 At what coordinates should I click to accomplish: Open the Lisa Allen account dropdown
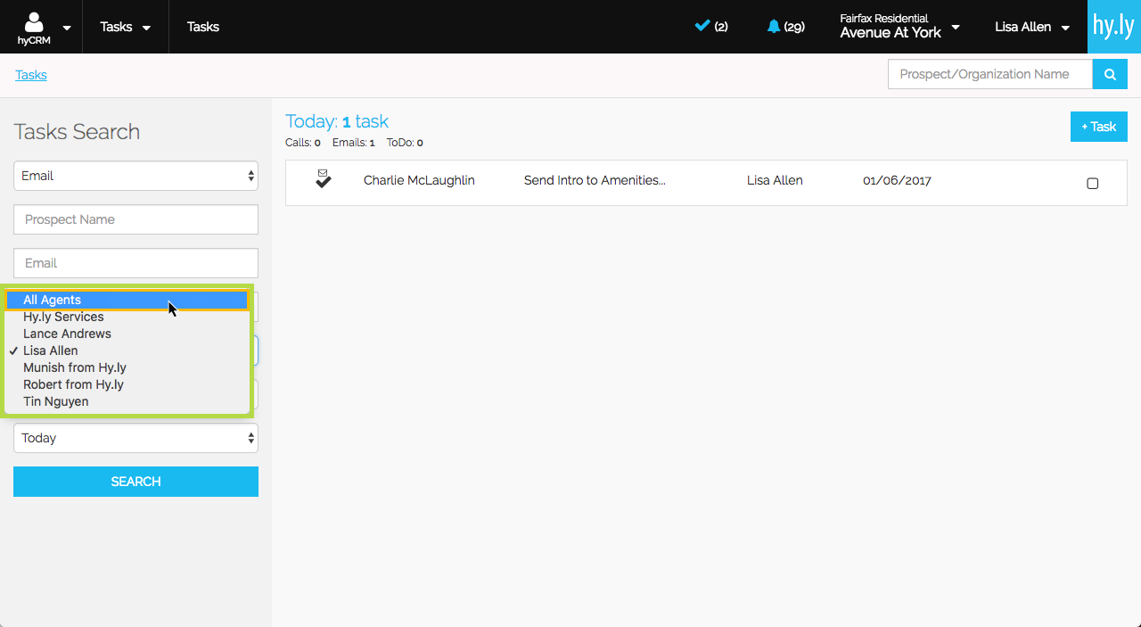coord(1032,27)
